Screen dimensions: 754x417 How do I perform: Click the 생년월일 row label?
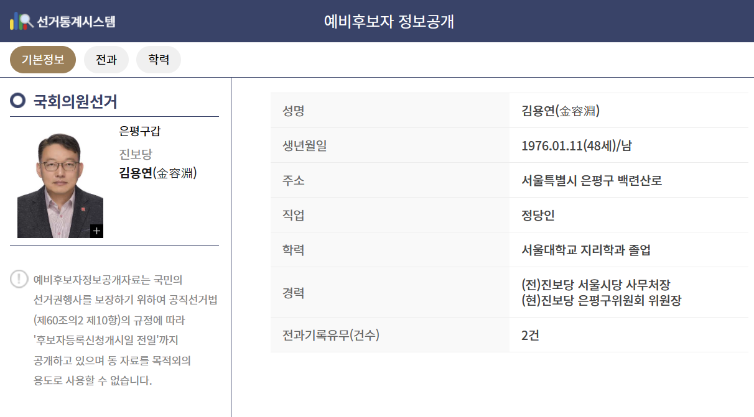304,146
